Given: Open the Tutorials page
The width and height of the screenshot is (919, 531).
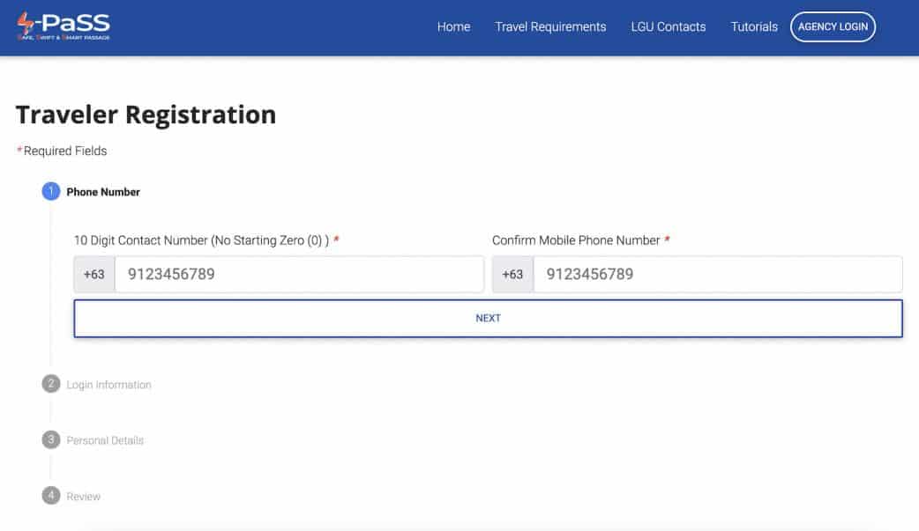Looking at the screenshot, I should coord(753,26).
